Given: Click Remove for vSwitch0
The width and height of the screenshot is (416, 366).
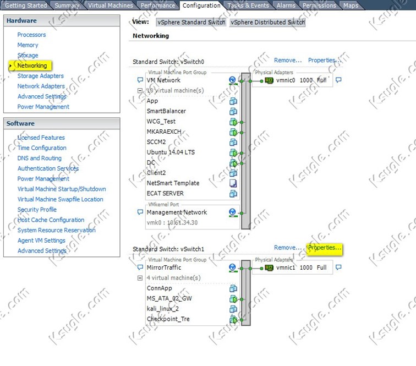Looking at the screenshot, I should point(288,60).
